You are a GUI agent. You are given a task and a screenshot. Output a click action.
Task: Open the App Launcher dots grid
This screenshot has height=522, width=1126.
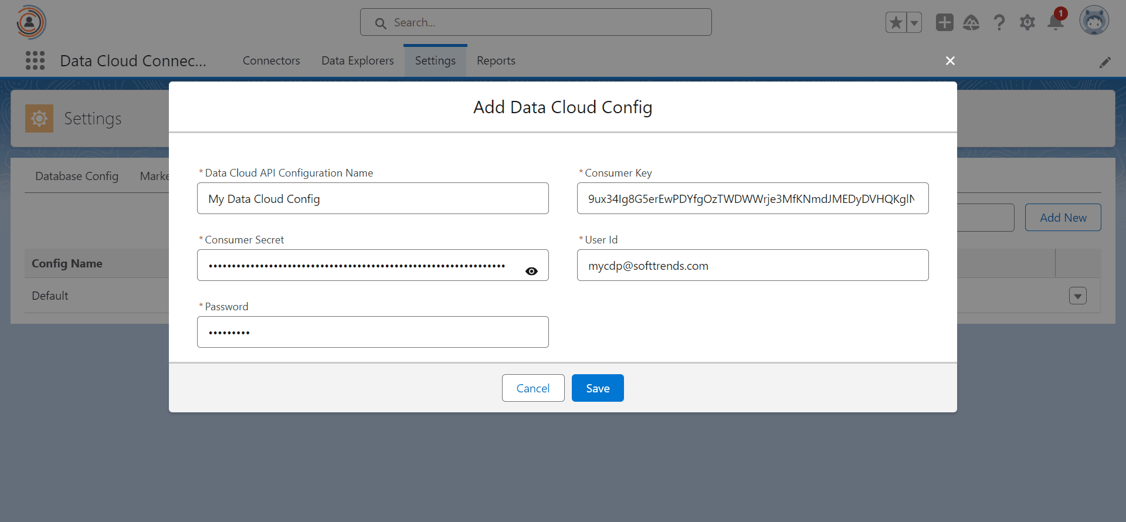pyautogui.click(x=35, y=60)
